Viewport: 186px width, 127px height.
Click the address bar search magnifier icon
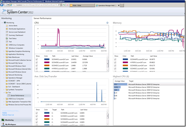pyautogui.click(x=59, y=5)
